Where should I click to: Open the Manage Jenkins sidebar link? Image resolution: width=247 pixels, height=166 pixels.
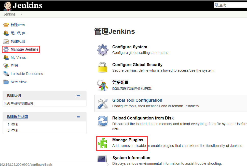24,49
